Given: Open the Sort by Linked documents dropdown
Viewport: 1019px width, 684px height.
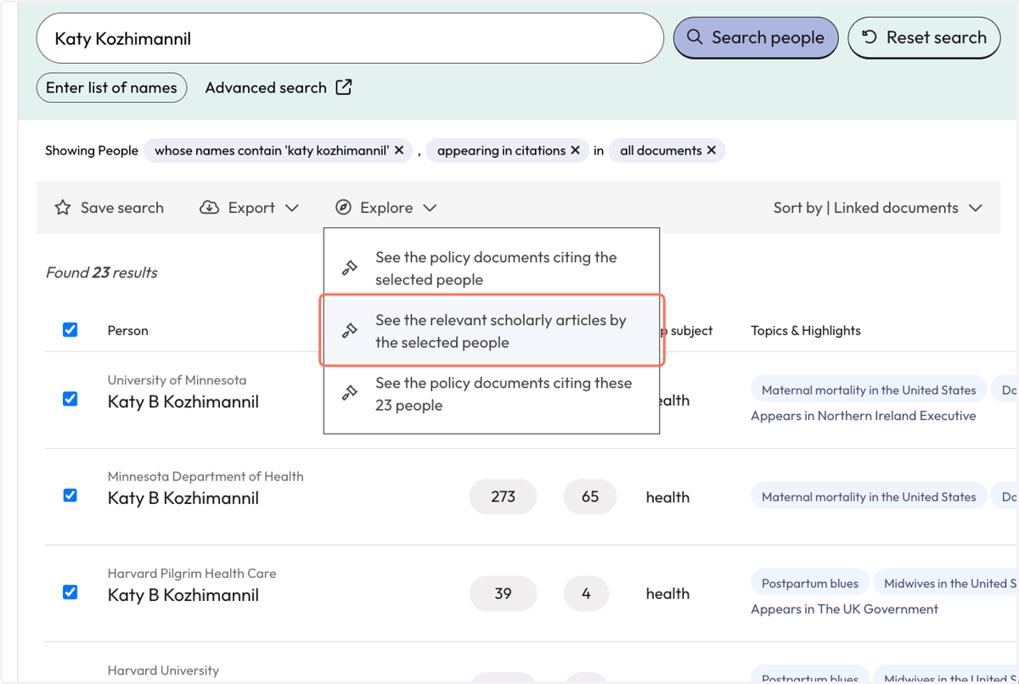Looking at the screenshot, I should pos(877,208).
